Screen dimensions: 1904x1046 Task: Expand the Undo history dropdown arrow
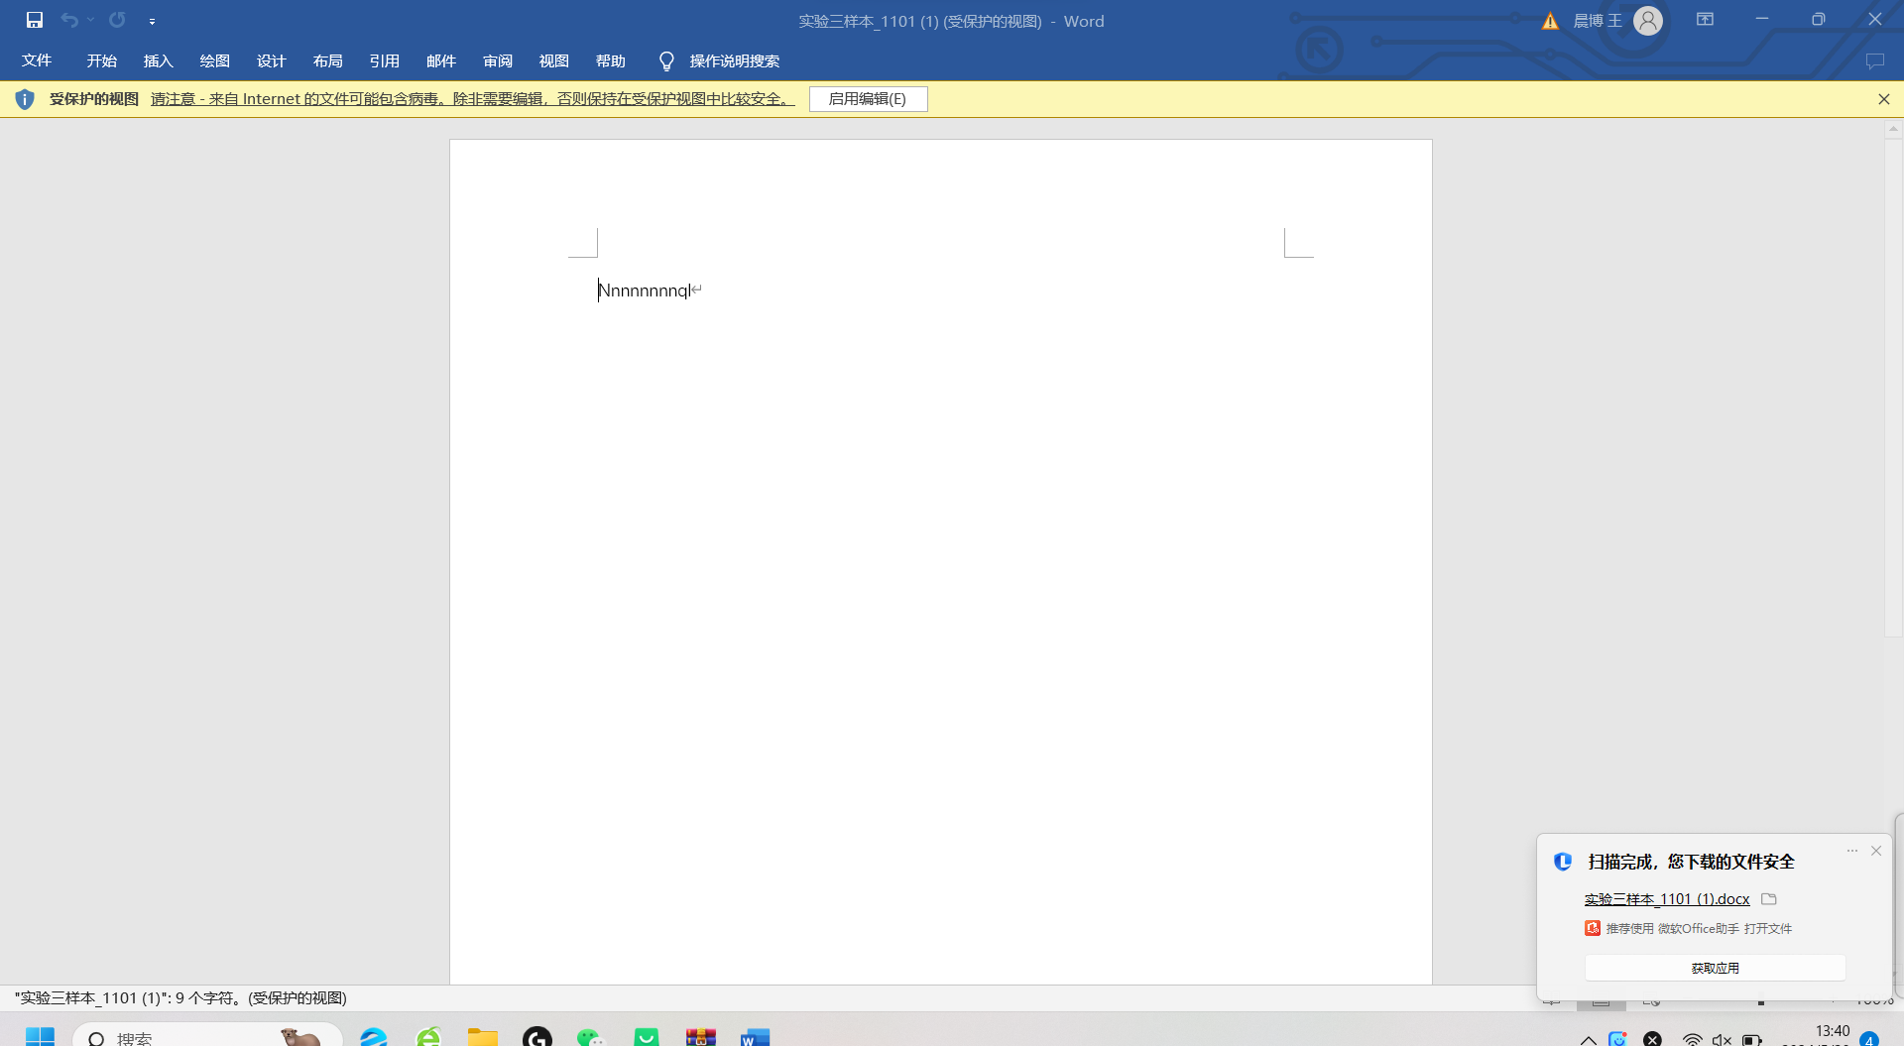pyautogui.click(x=90, y=20)
